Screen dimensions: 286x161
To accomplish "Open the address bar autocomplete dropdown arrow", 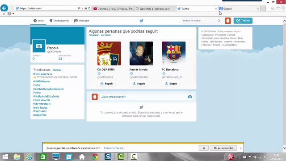I will pos(82,8).
